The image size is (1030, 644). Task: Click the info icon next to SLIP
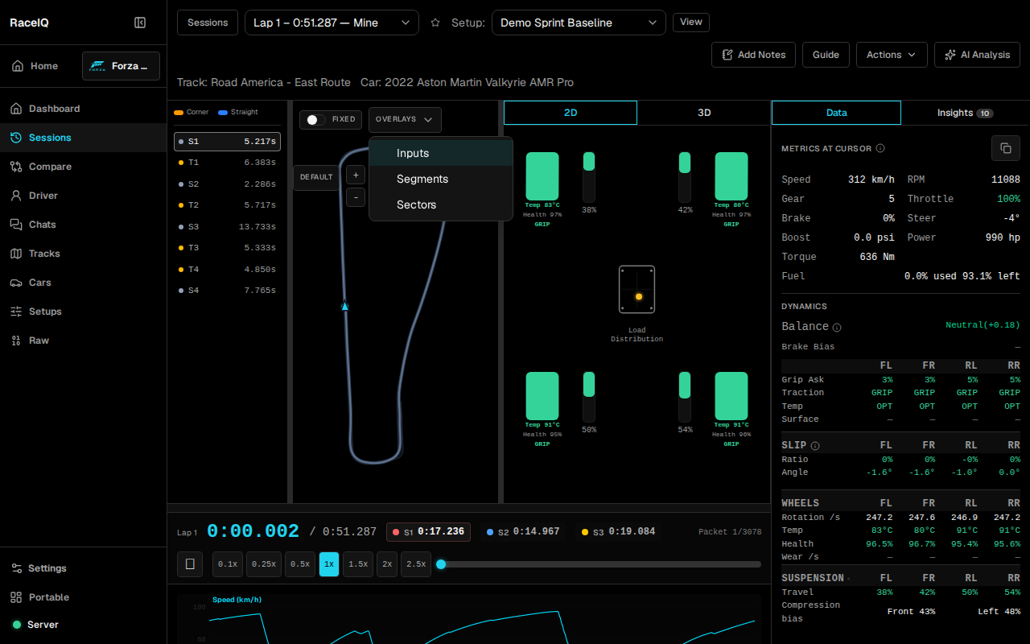(815, 446)
